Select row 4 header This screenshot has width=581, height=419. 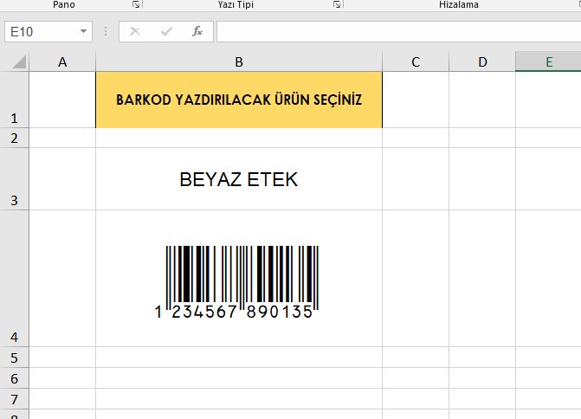pyautogui.click(x=14, y=279)
